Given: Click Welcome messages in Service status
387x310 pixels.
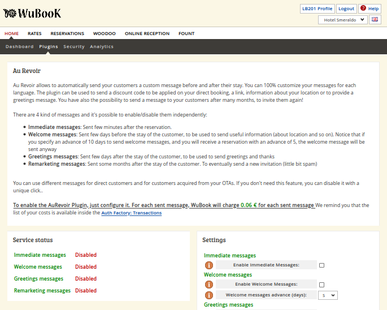Looking at the screenshot, I should click(x=38, y=267).
